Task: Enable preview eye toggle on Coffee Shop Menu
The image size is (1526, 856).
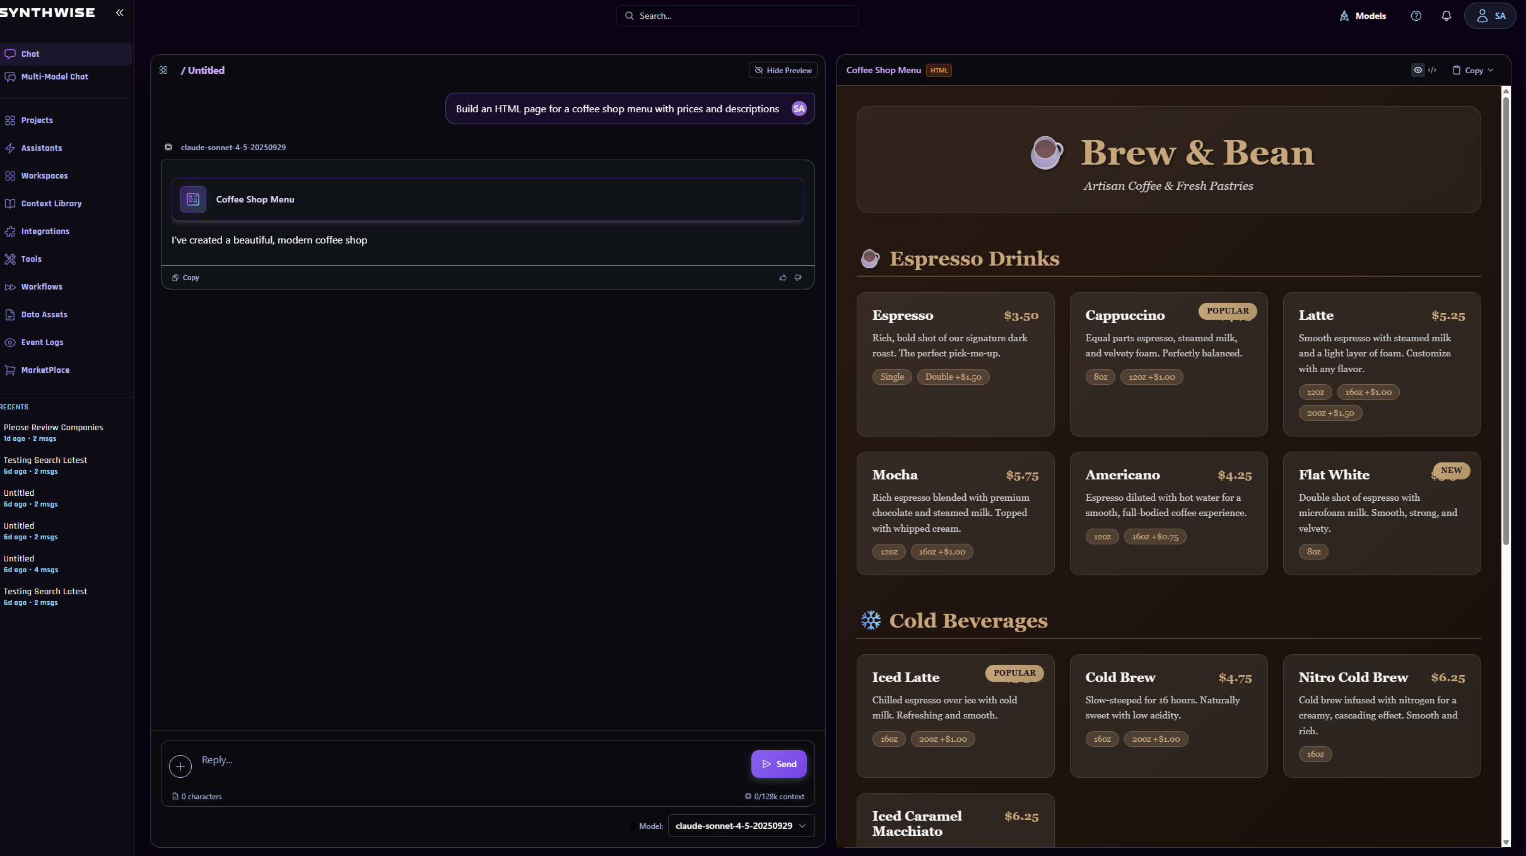Action: (x=1417, y=70)
